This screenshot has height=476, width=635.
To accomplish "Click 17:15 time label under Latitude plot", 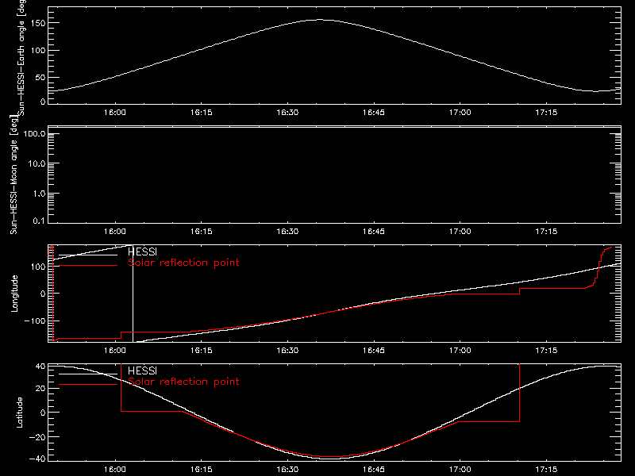I will tap(546, 470).
